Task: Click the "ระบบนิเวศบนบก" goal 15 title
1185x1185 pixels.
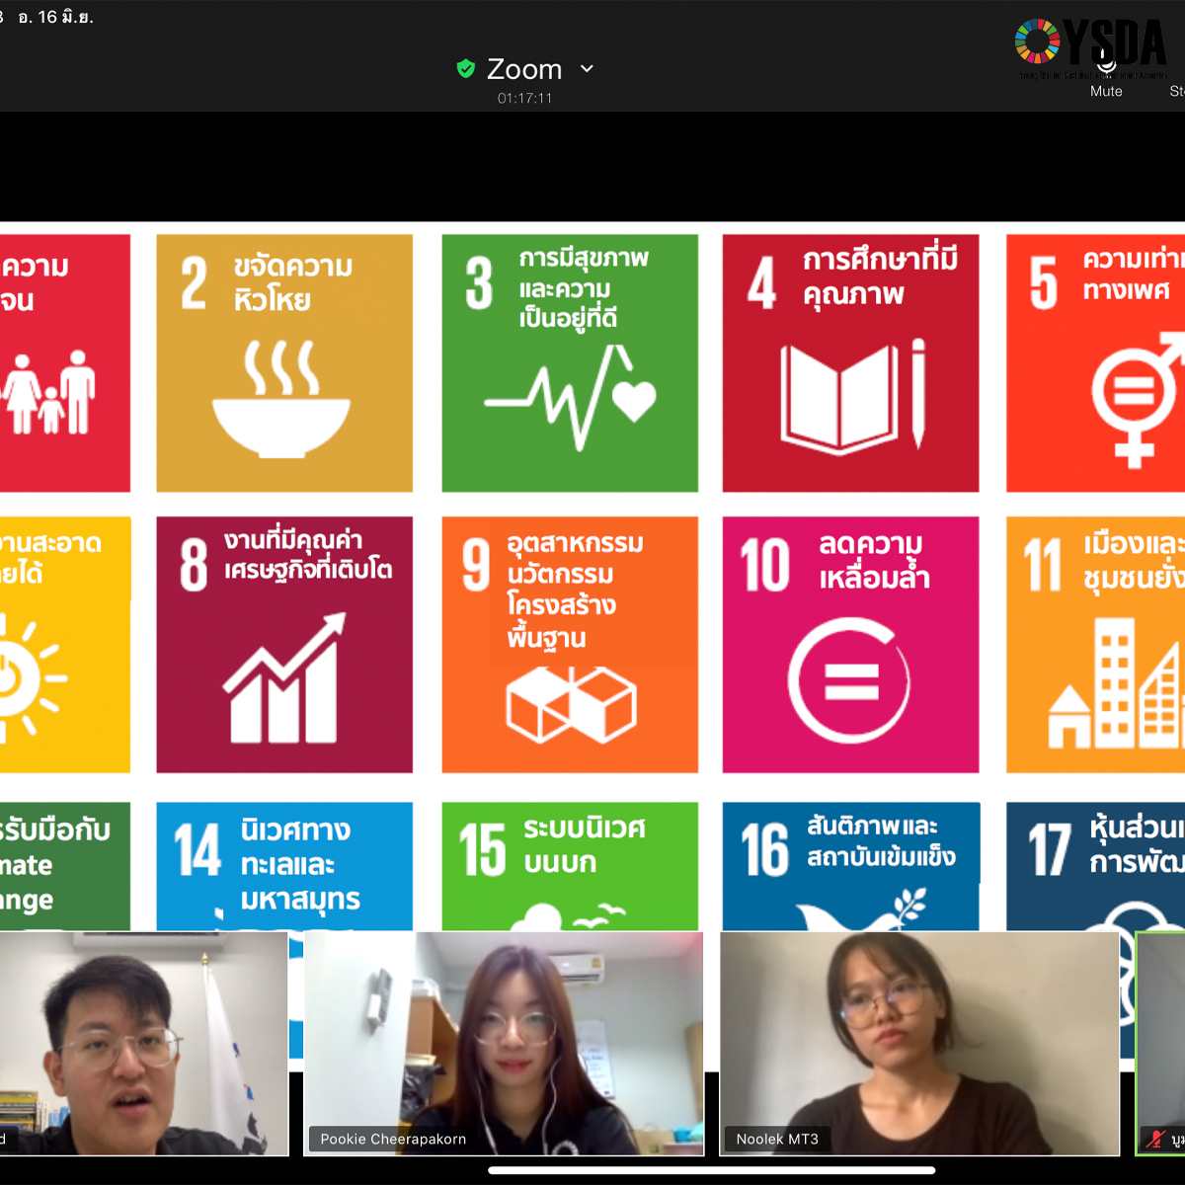Action: [584, 845]
